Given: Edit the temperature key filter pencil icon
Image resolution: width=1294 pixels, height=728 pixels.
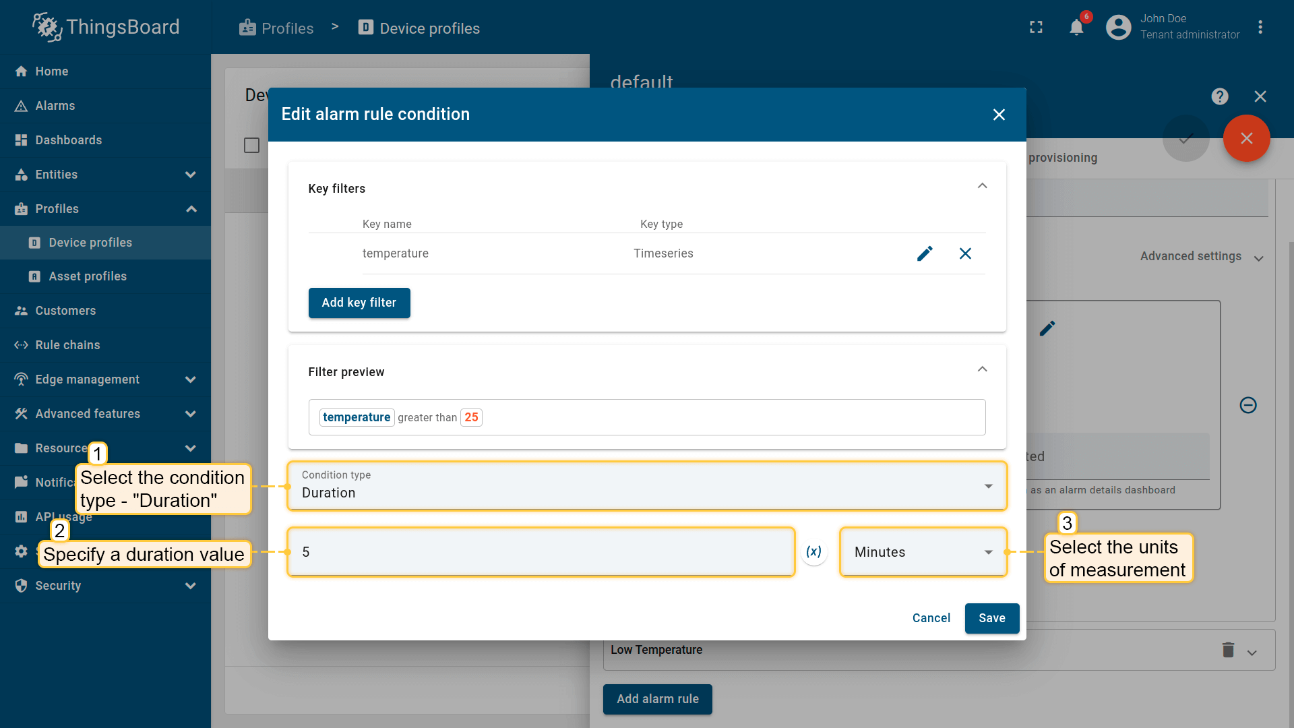Looking at the screenshot, I should pos(925,253).
